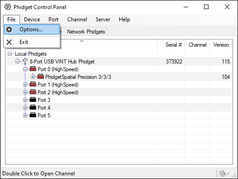Expand the Port 4 node

coord(25,107)
